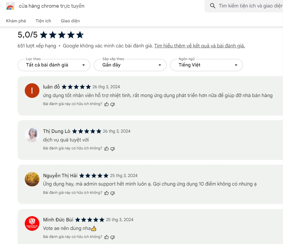The height and width of the screenshot is (244, 283).
Task: Thumbs up Minh Đức Bùi's review
Action: point(107,237)
